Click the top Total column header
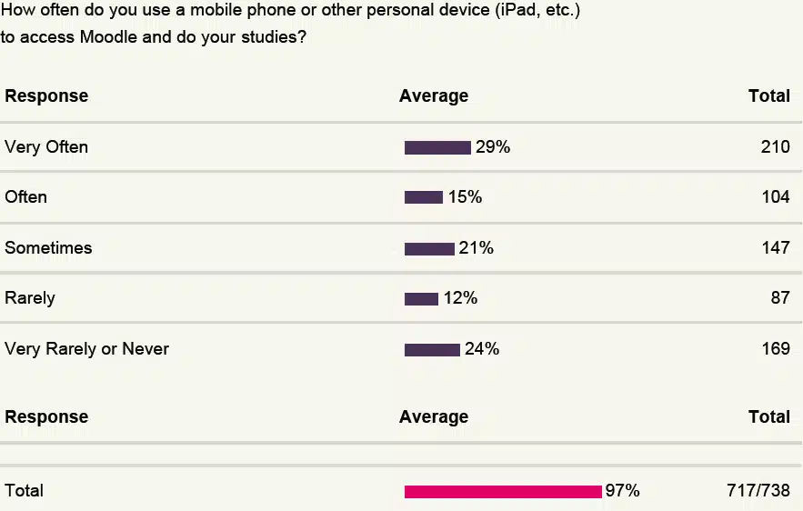Screen dimensions: 803x511 769,95
